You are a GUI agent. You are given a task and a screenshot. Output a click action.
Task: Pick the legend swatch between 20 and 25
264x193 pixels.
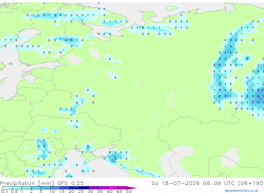74,188
